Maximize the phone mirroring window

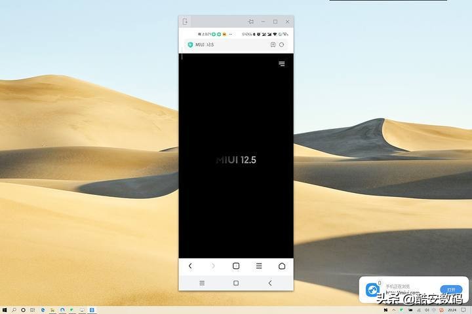[x=275, y=22]
